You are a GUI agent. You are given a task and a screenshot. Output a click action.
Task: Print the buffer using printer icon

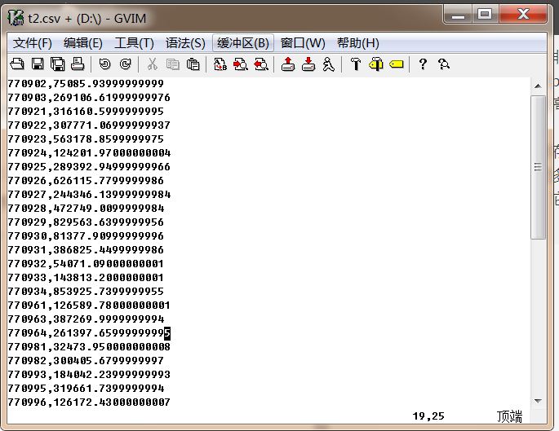[x=78, y=64]
